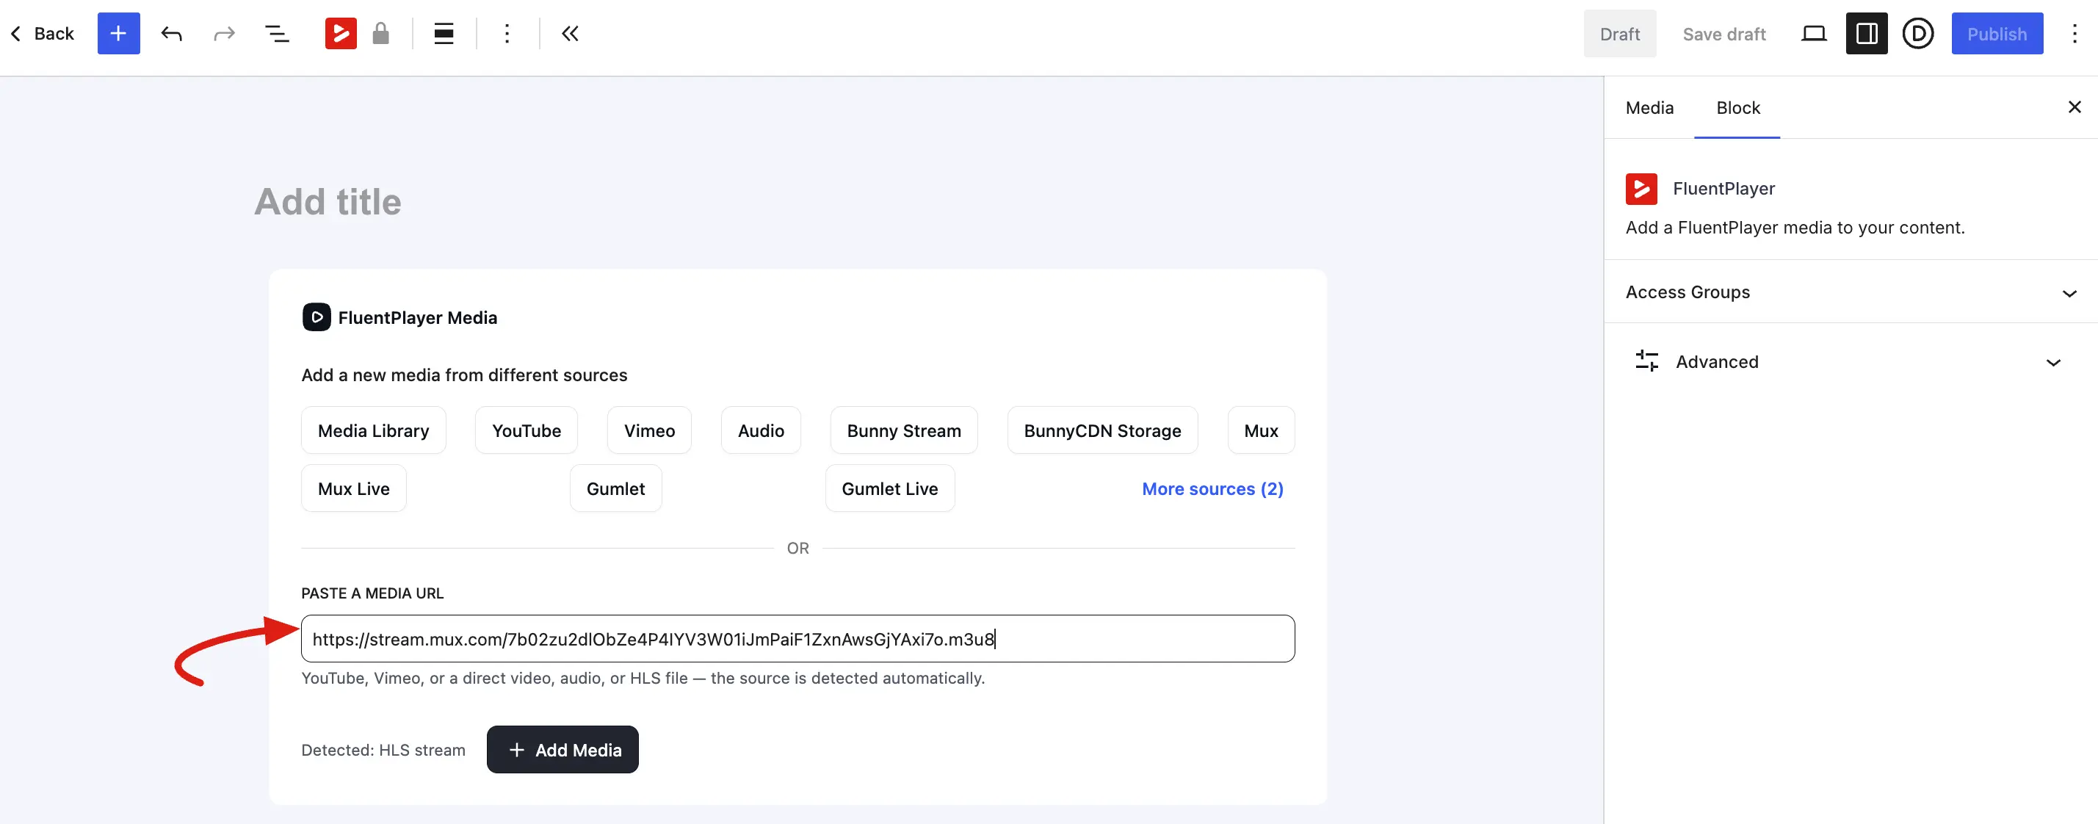Click the Add title field
This screenshot has height=824, width=2098.
328,201
